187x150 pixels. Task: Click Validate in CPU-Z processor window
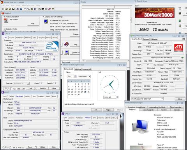click(43, 88)
